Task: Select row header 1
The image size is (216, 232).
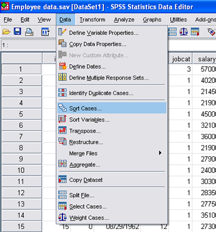Action: (21, 69)
